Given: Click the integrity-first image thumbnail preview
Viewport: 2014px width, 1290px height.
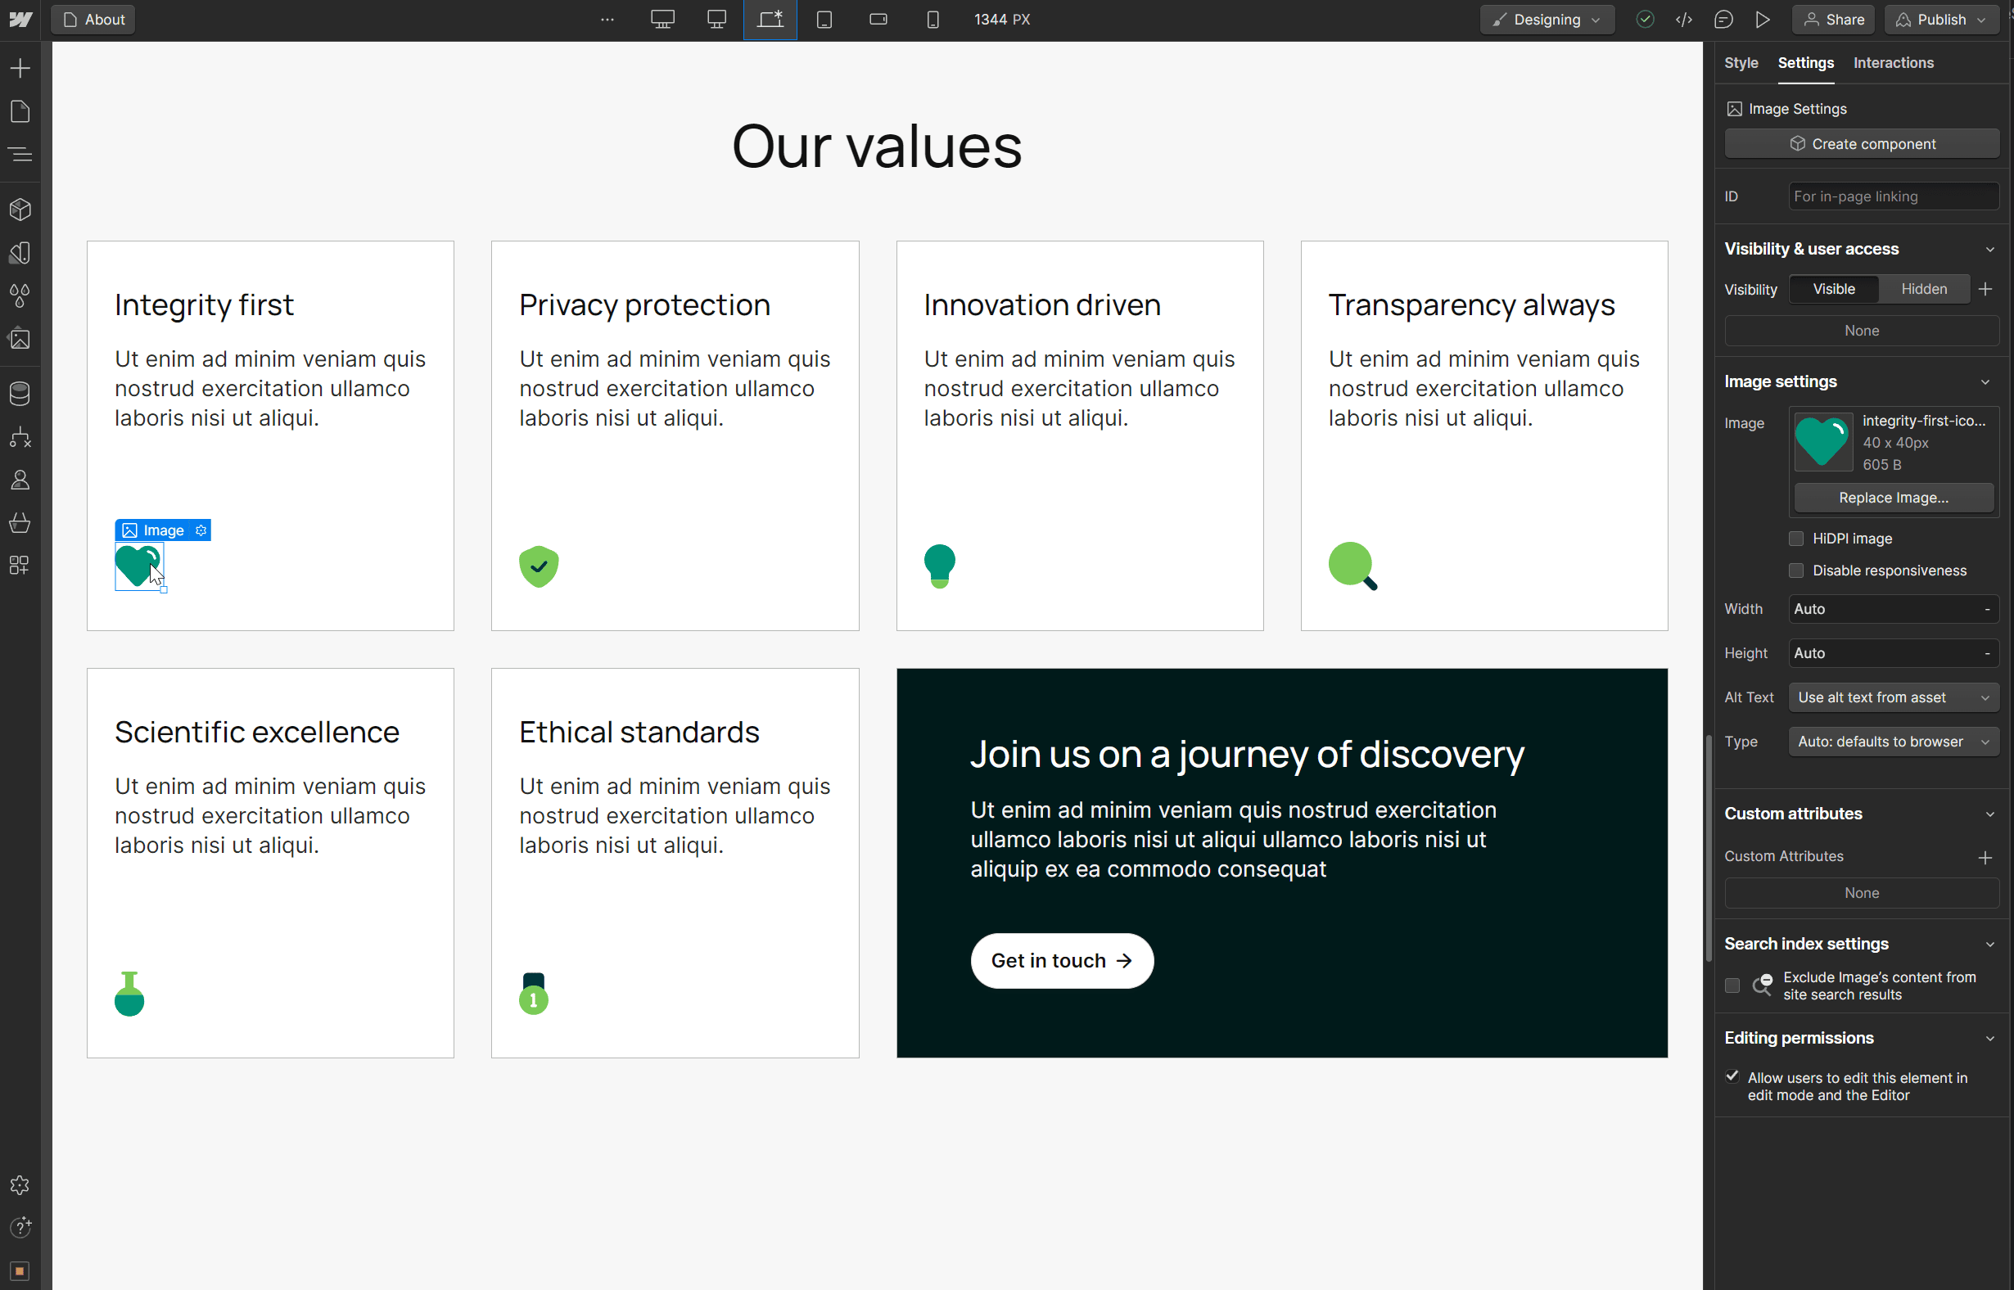Looking at the screenshot, I should coord(1823,441).
